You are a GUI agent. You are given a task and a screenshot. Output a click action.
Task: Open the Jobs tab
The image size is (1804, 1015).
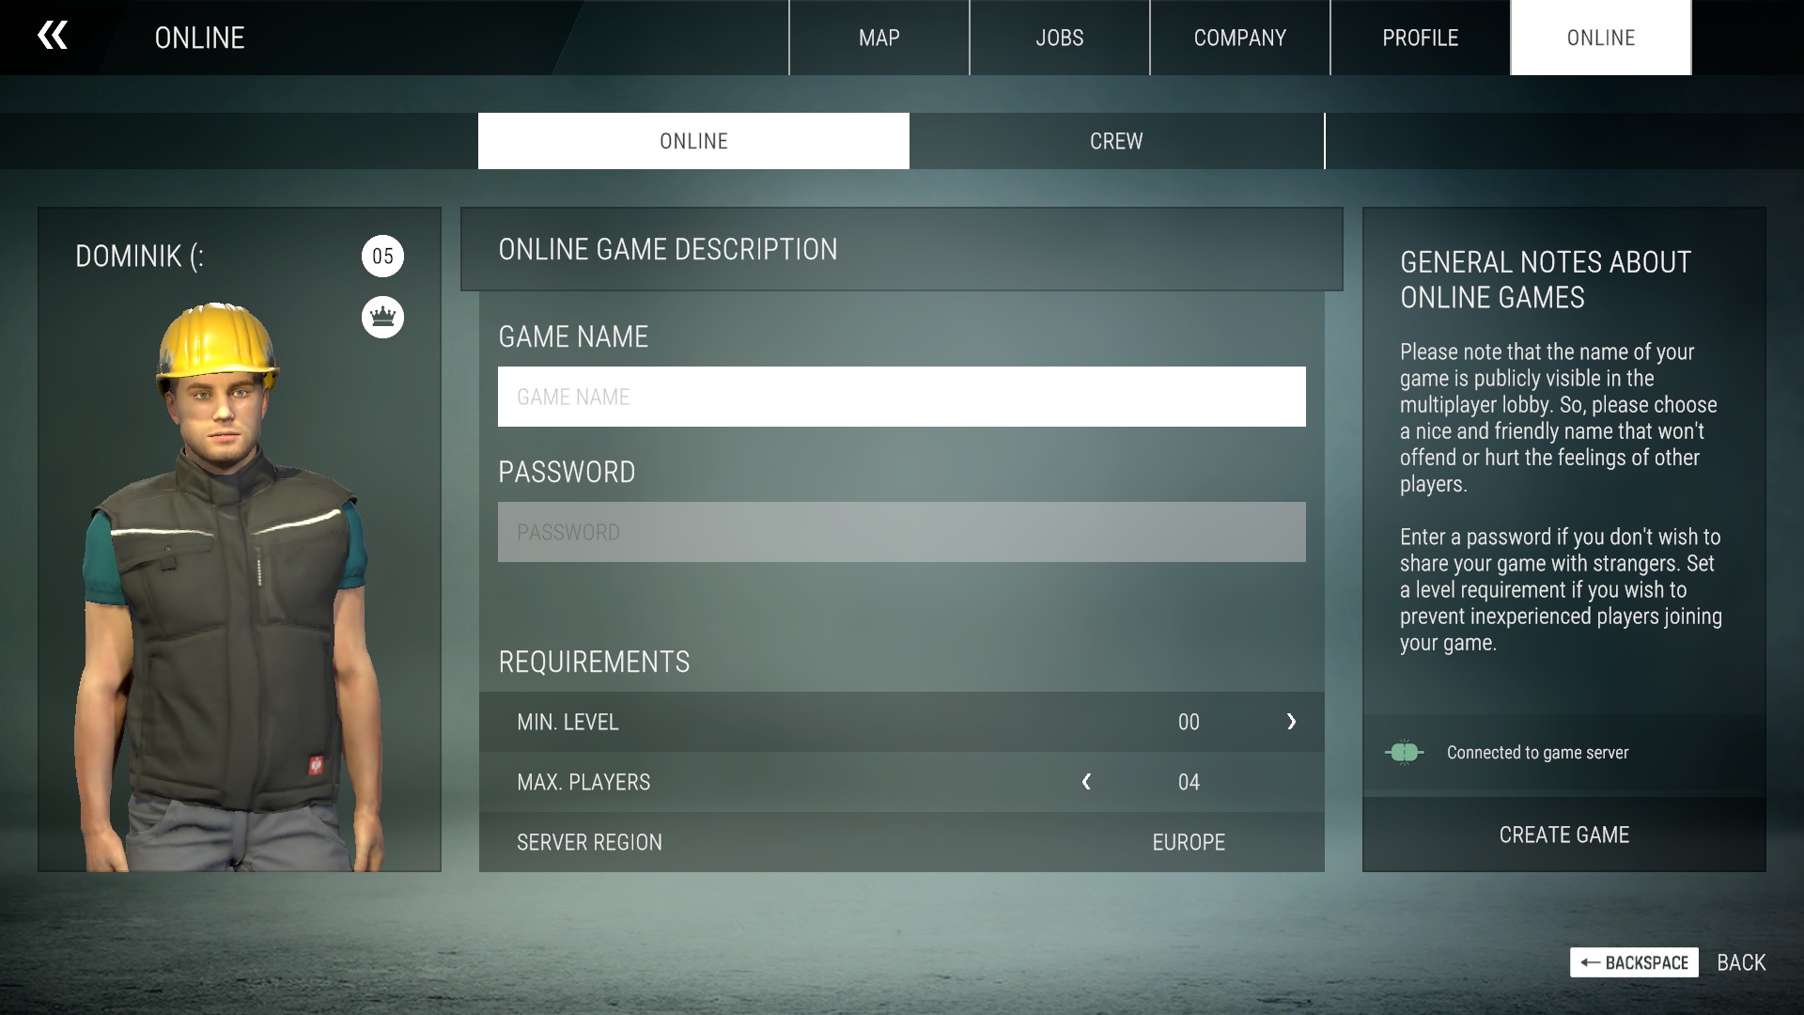1059,38
